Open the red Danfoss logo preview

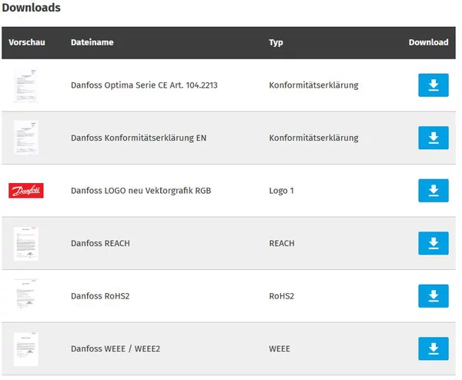coord(26,191)
